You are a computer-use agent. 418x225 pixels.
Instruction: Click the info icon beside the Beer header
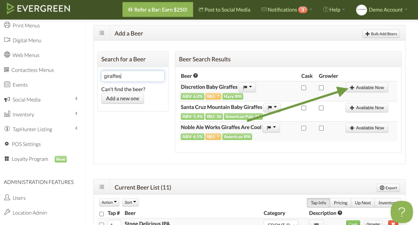[196, 76]
